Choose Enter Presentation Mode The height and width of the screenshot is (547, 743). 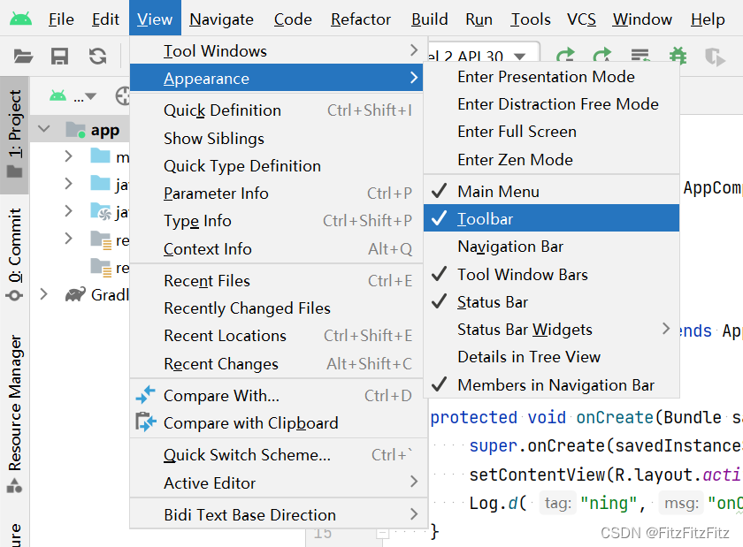(x=546, y=77)
